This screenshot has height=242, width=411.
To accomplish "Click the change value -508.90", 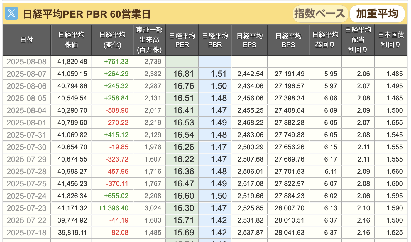I will tap(117, 110).
